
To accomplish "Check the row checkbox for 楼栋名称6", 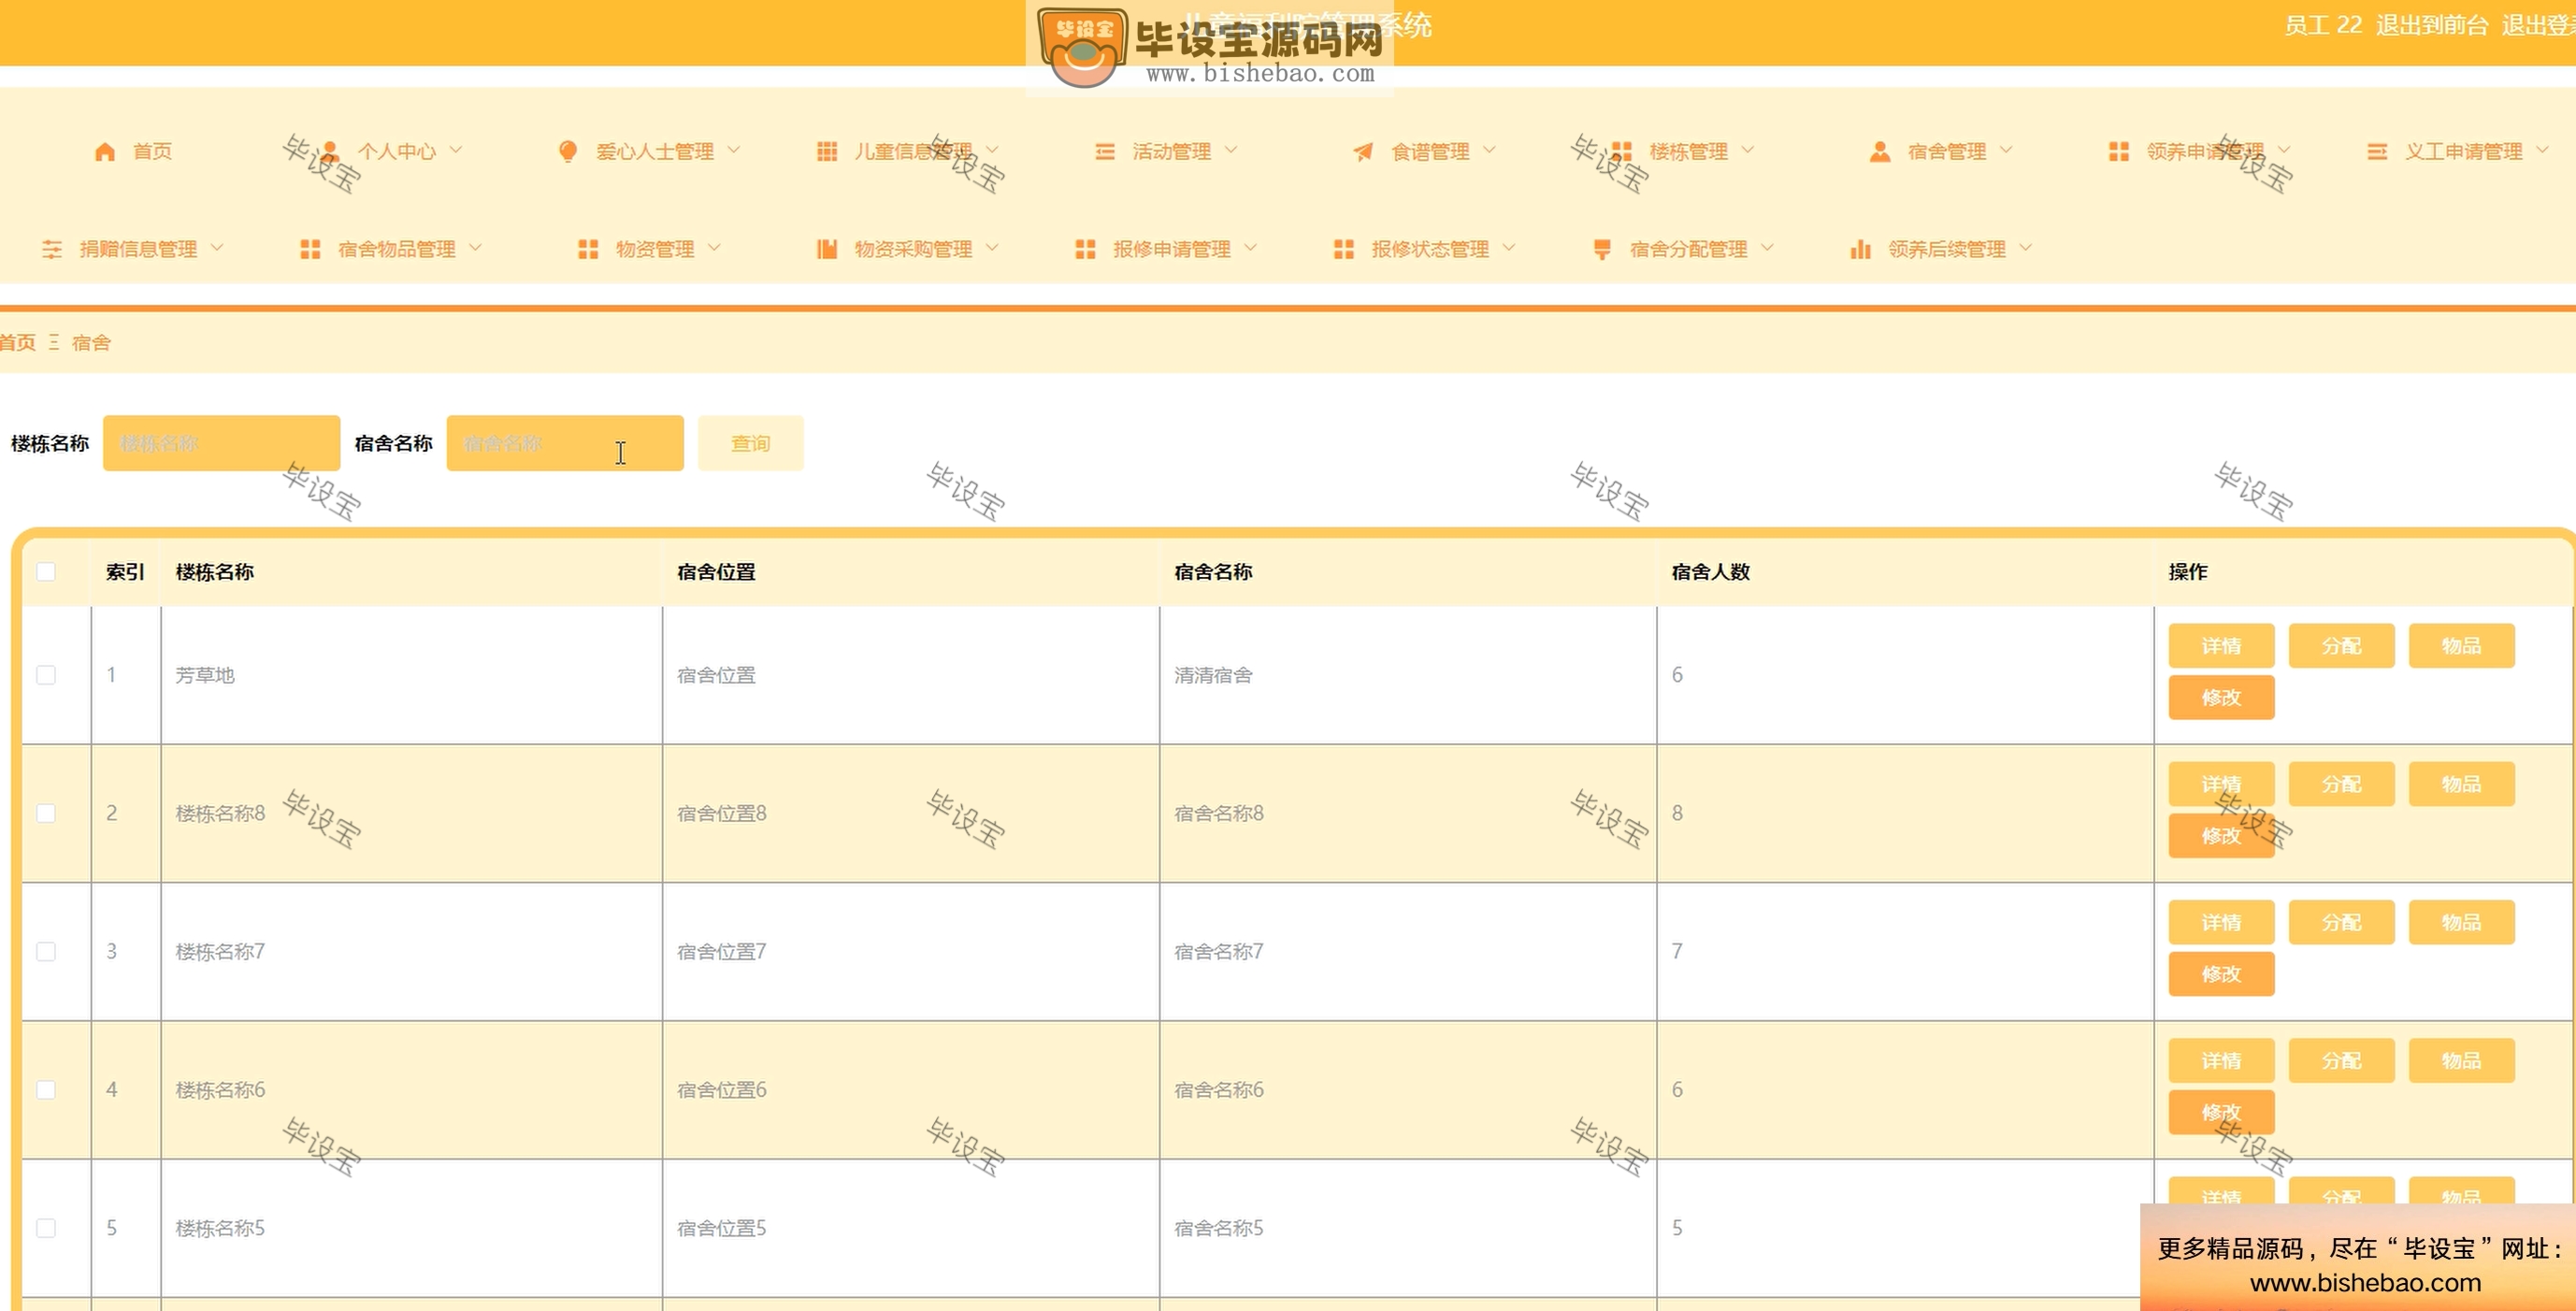I will 46,1090.
